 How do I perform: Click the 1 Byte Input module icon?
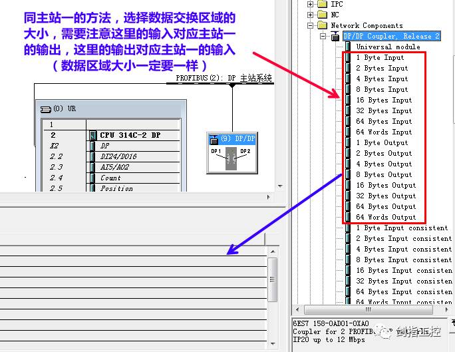coord(348,58)
